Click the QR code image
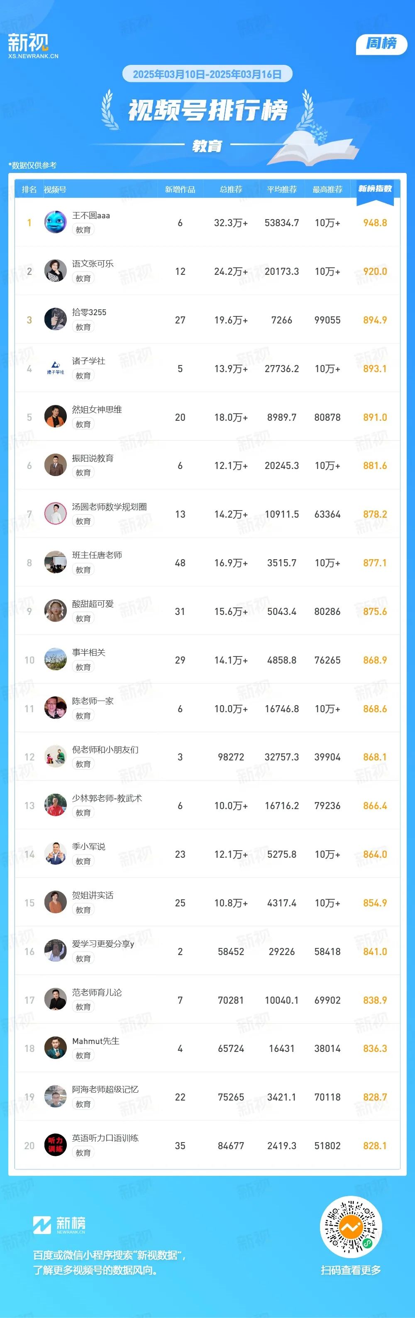This screenshot has width=415, height=1318. pyautogui.click(x=351, y=1227)
